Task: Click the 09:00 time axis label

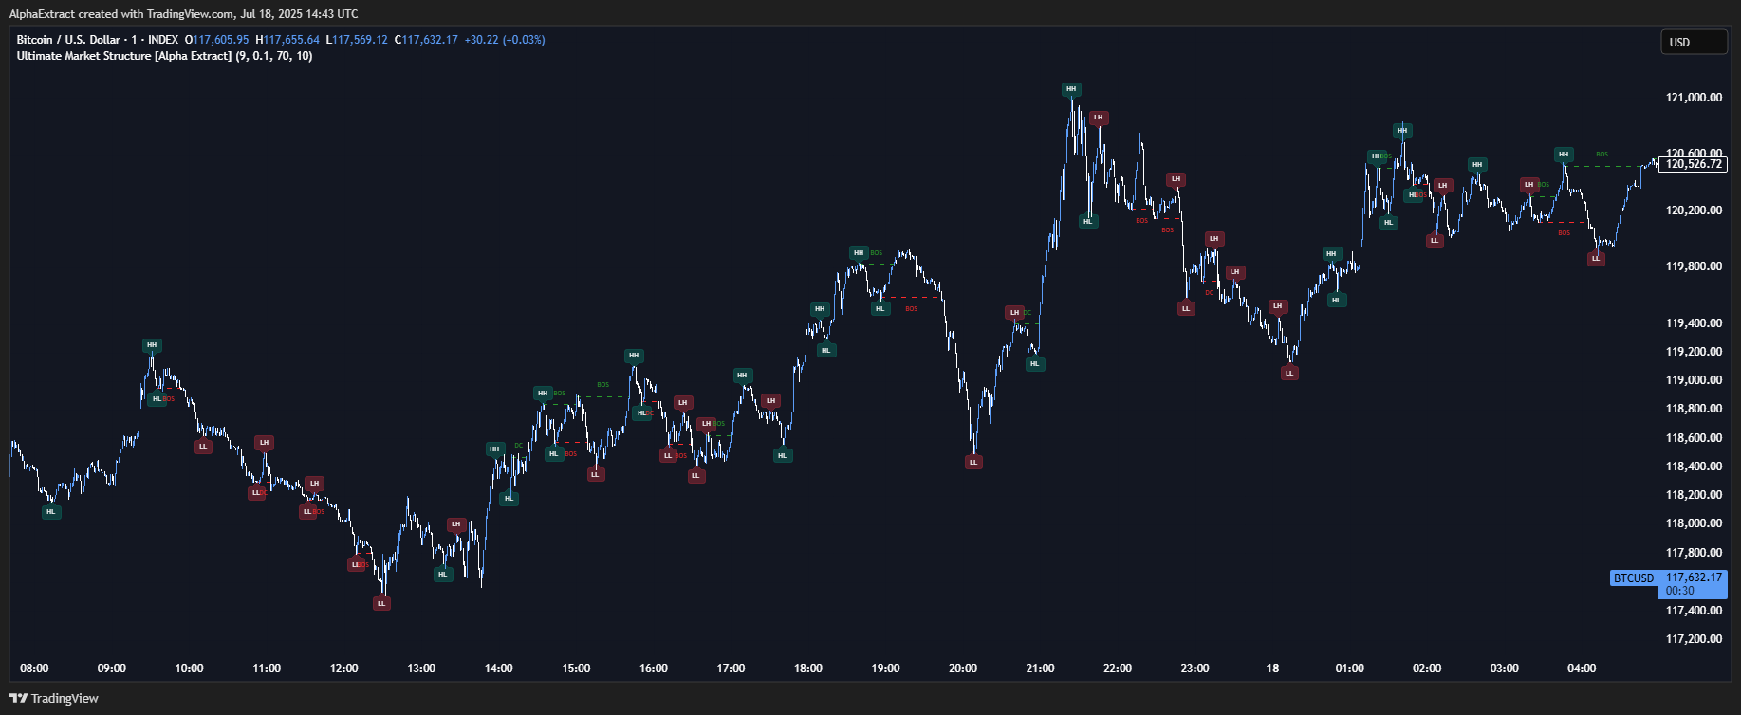Action: (x=112, y=669)
